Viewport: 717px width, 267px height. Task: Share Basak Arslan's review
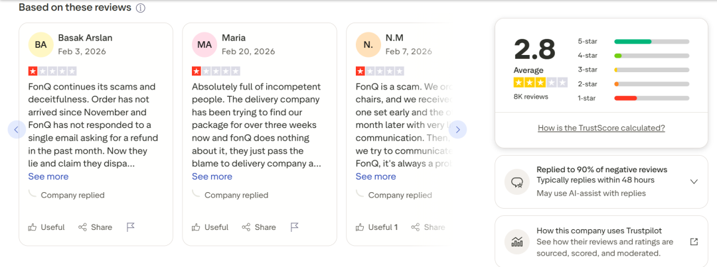click(x=95, y=227)
